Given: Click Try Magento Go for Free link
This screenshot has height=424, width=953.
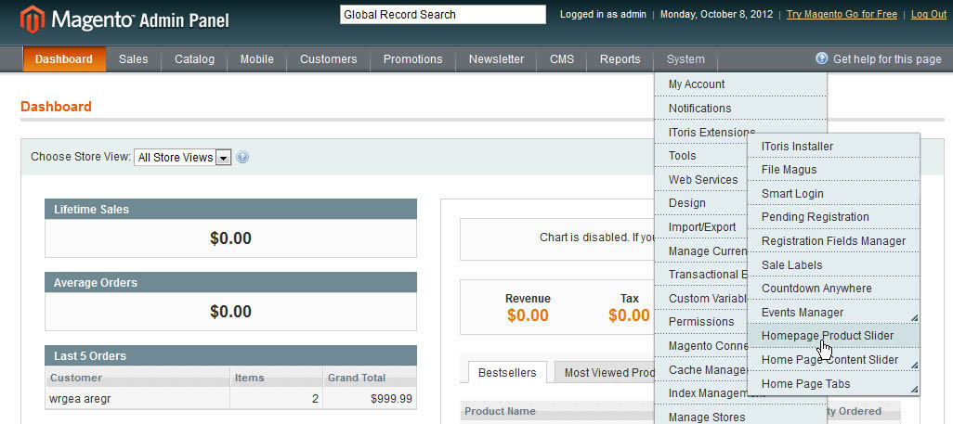Looking at the screenshot, I should coord(842,14).
